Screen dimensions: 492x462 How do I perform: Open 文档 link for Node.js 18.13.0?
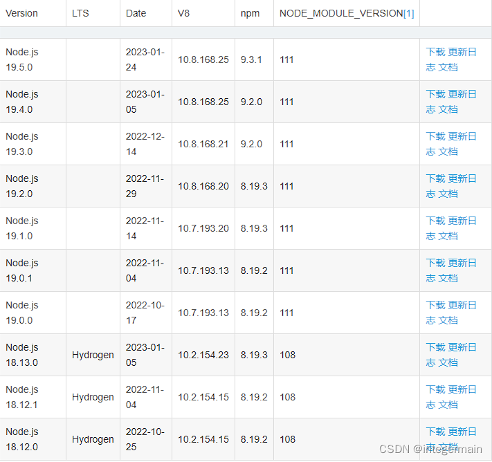coord(448,362)
